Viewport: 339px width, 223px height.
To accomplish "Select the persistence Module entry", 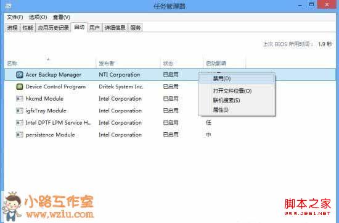I will (x=50, y=135).
